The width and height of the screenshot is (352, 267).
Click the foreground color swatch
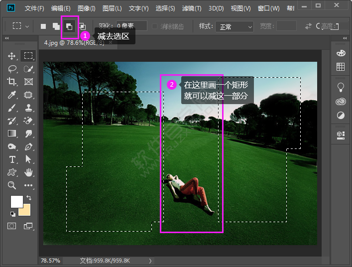[16, 202]
